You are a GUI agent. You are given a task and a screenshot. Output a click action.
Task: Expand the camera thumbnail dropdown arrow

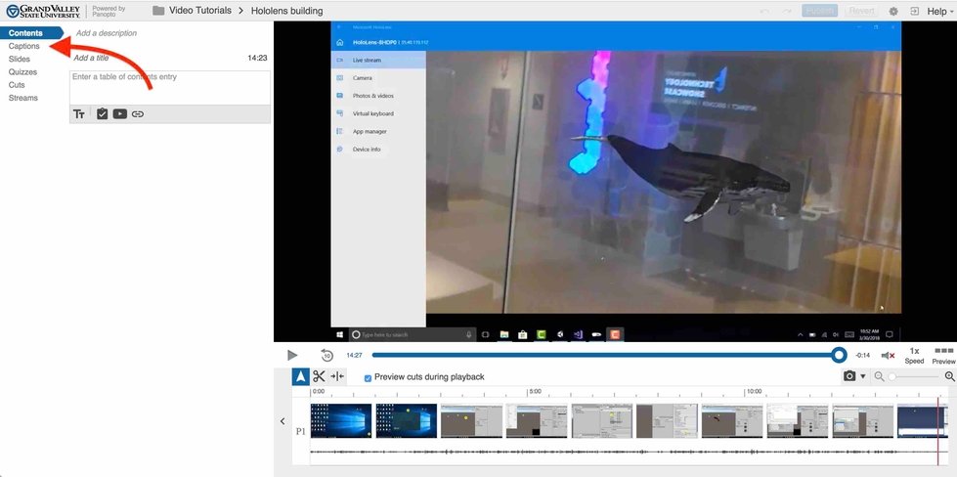click(x=863, y=376)
